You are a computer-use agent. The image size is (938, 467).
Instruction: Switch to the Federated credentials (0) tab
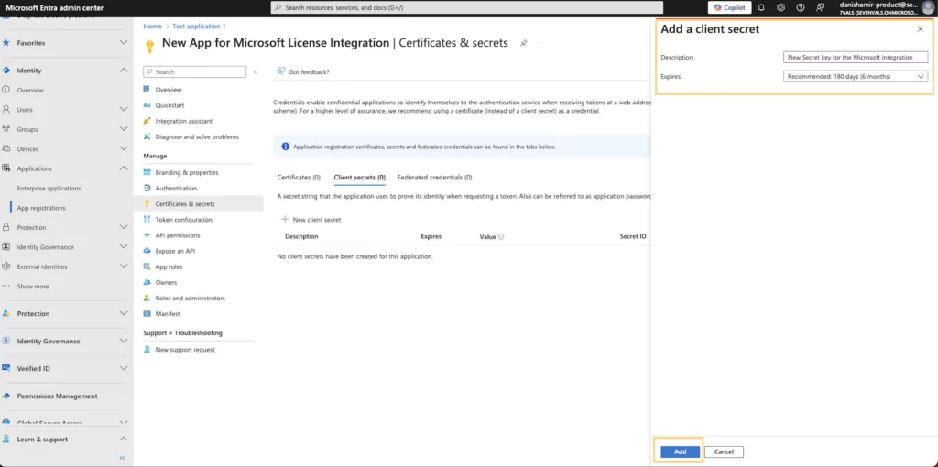tap(434, 178)
